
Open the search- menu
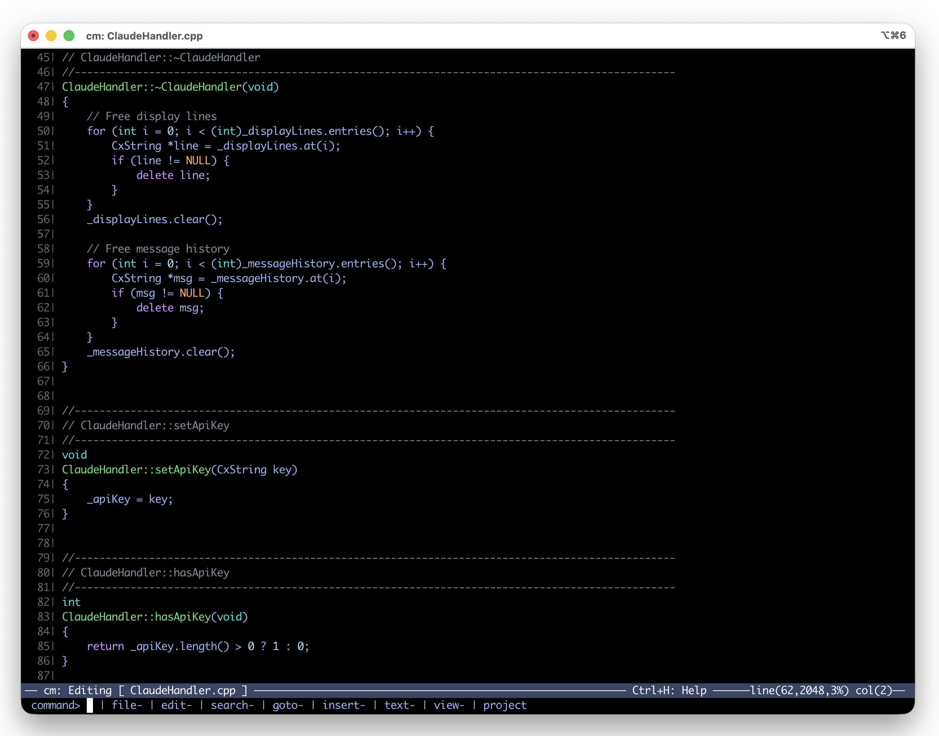click(x=232, y=705)
